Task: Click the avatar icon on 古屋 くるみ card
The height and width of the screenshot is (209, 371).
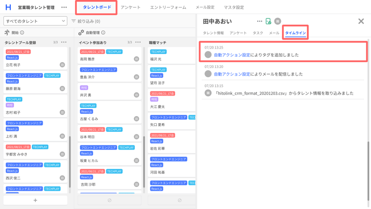Action: (x=136, y=118)
